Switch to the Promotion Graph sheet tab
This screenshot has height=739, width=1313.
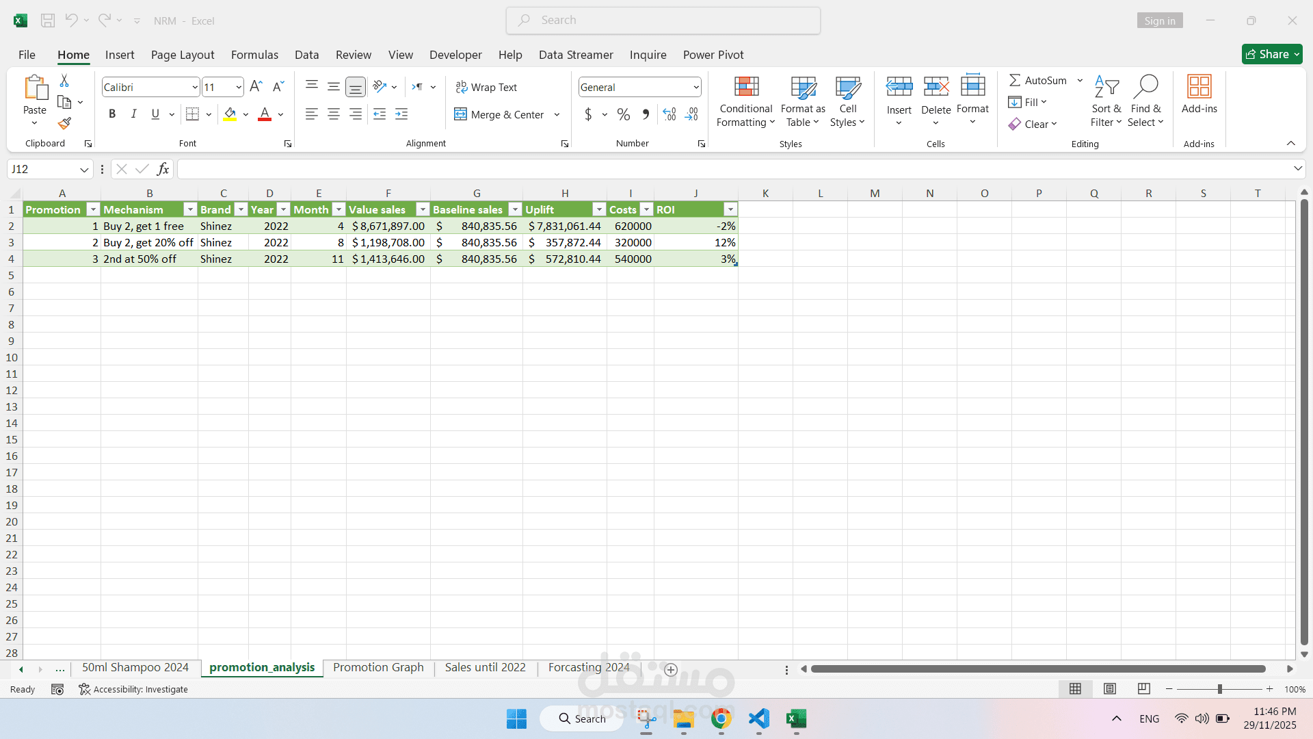point(378,667)
